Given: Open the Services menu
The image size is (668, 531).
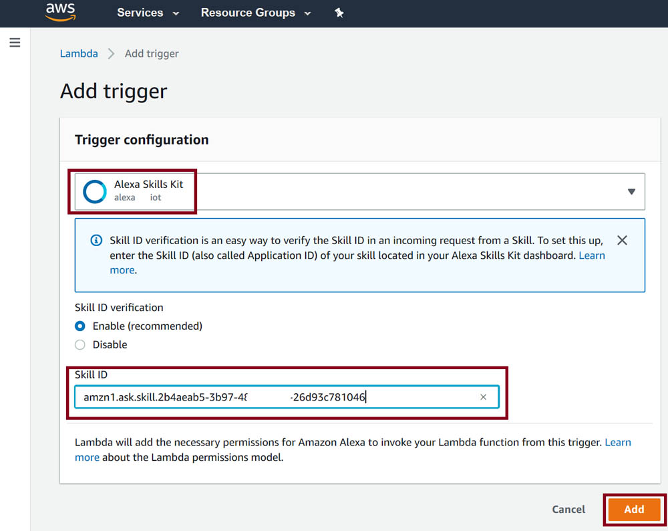Looking at the screenshot, I should [148, 13].
